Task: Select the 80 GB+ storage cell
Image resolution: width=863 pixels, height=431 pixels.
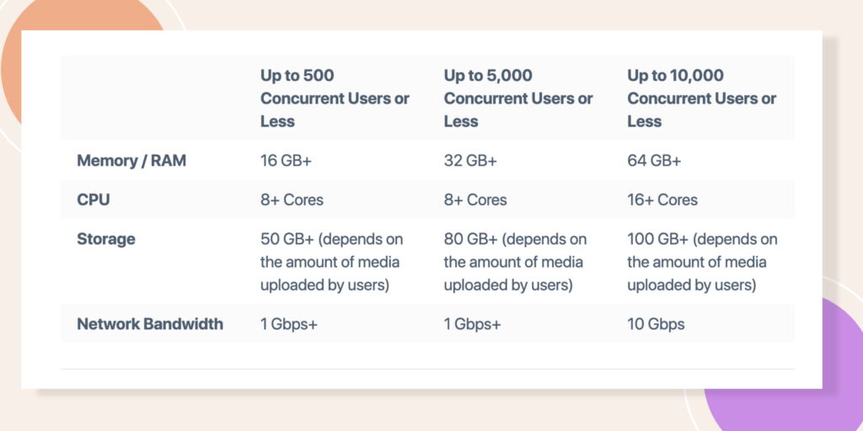Action: (515, 262)
